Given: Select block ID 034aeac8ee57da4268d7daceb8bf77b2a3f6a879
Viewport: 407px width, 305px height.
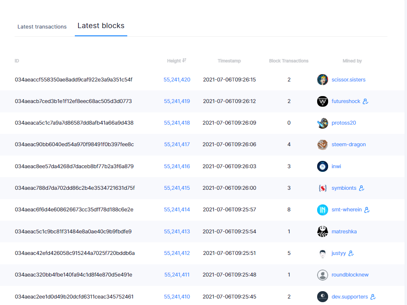Looking at the screenshot, I should click(x=74, y=166).
